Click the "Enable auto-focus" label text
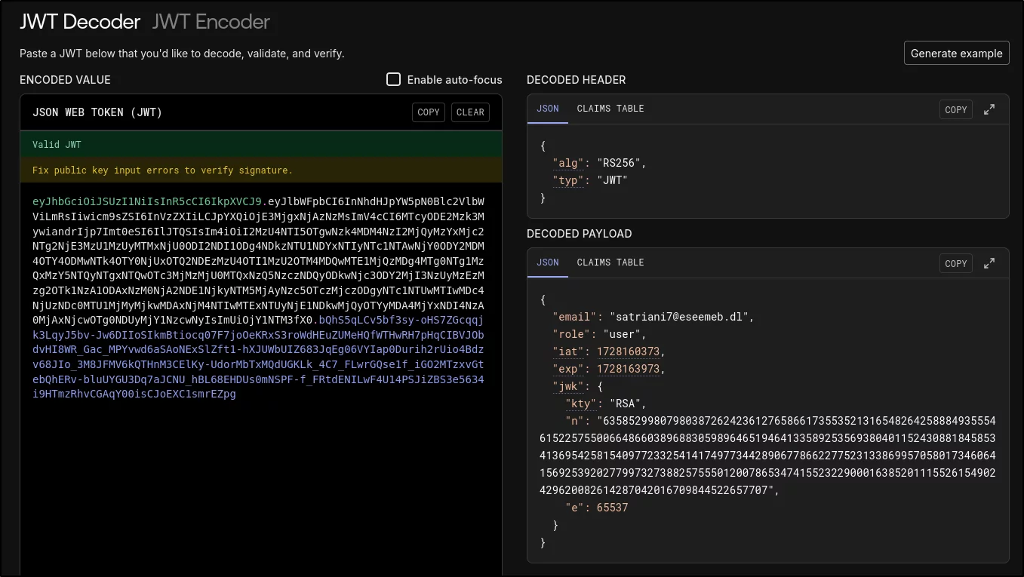 454,80
